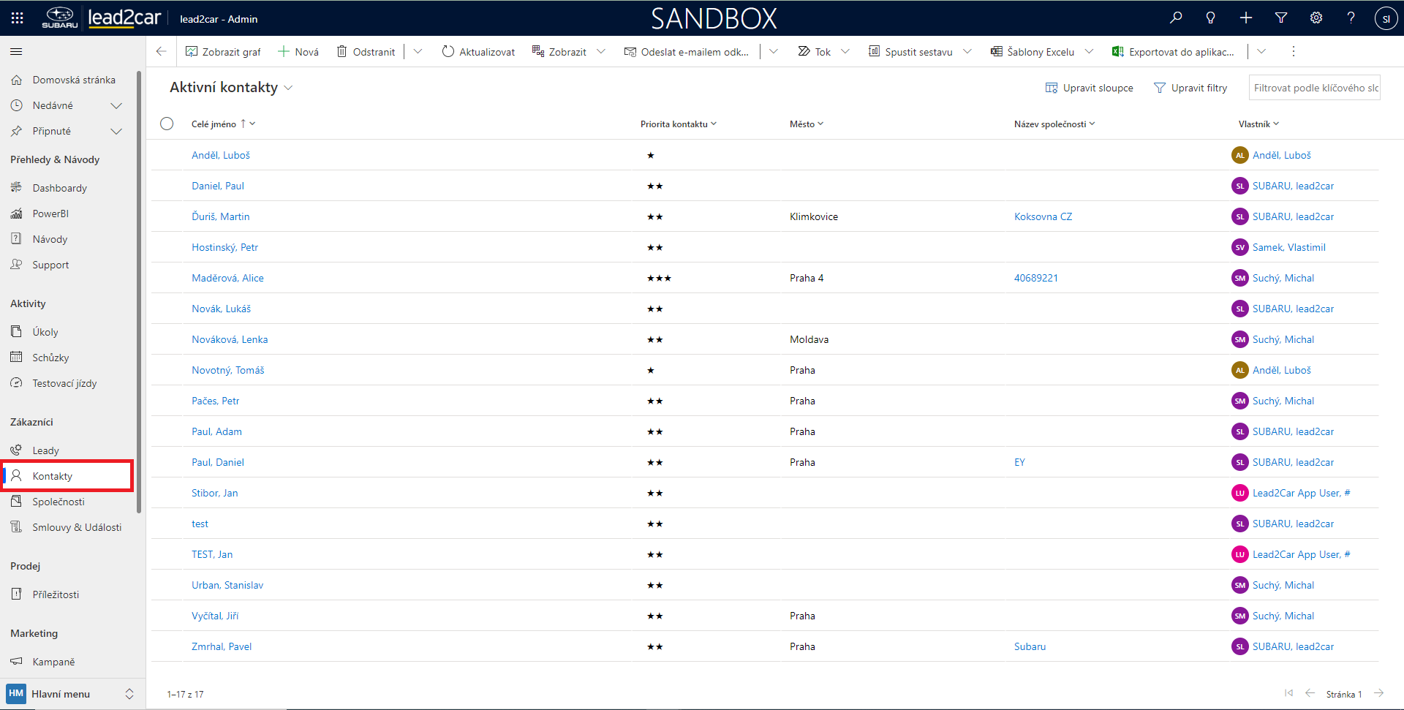The width and height of the screenshot is (1404, 710).
Task: Click the help question mark icon
Action: click(1351, 18)
